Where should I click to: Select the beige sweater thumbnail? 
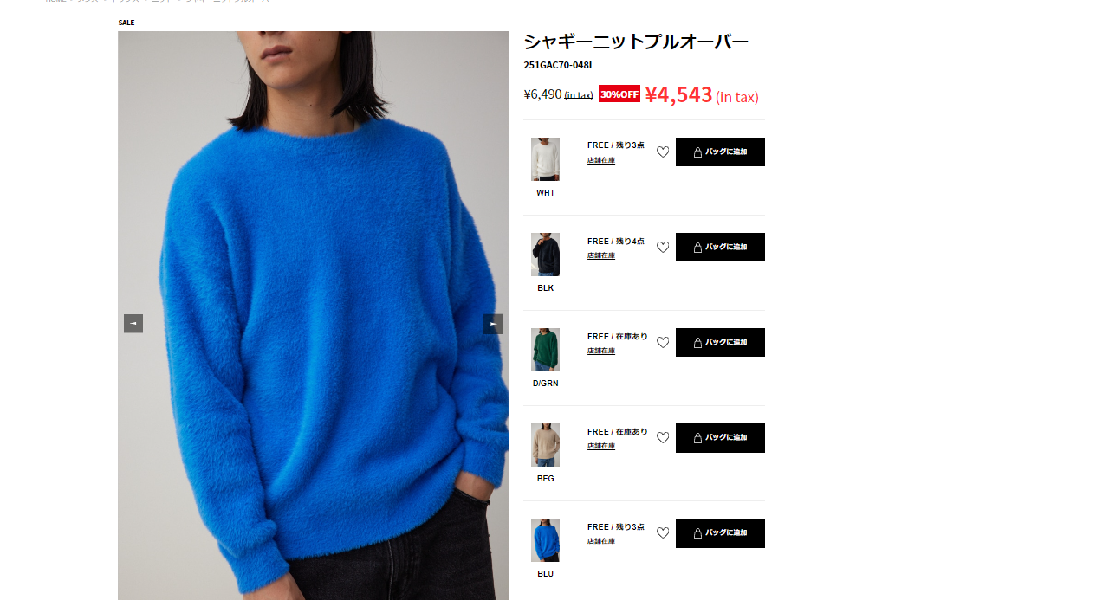(x=545, y=445)
